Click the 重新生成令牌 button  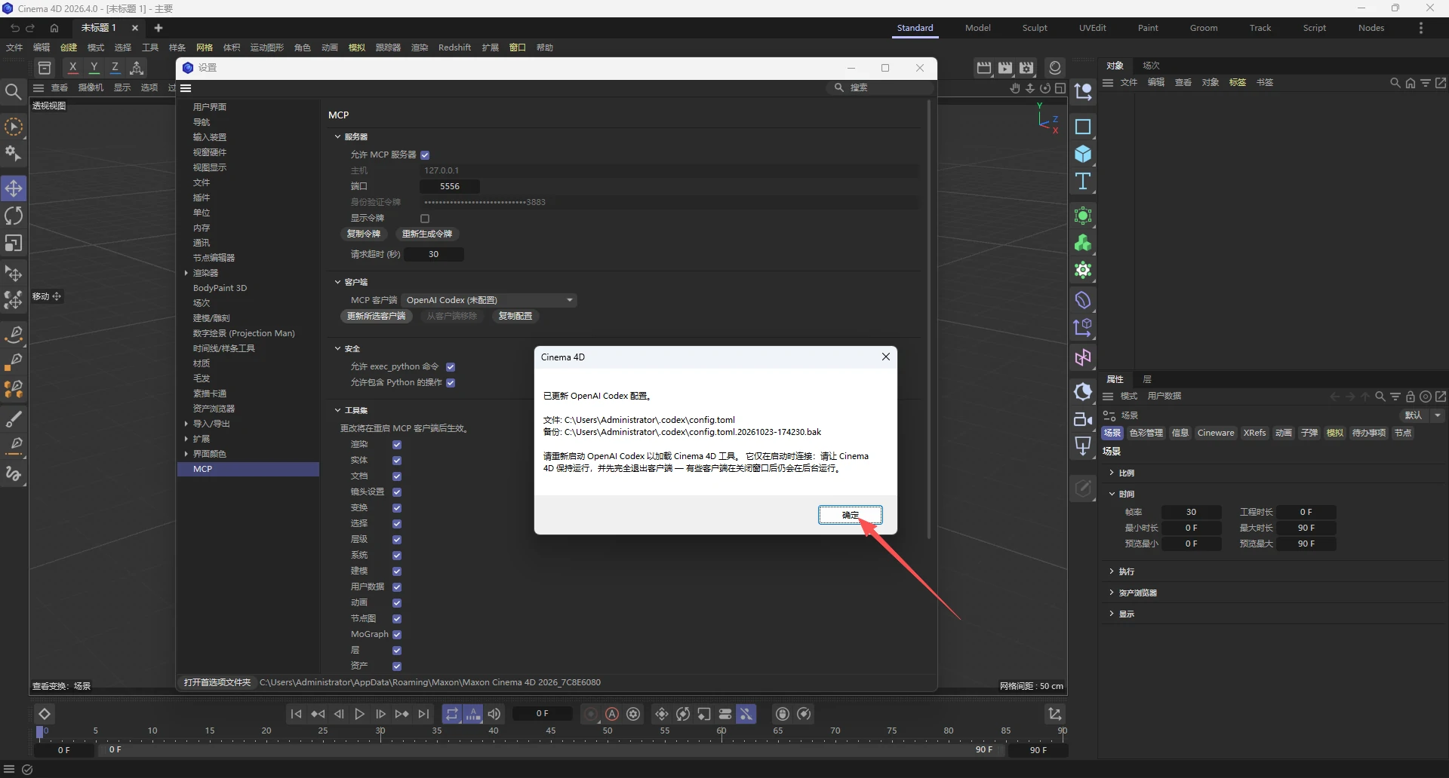pos(427,234)
